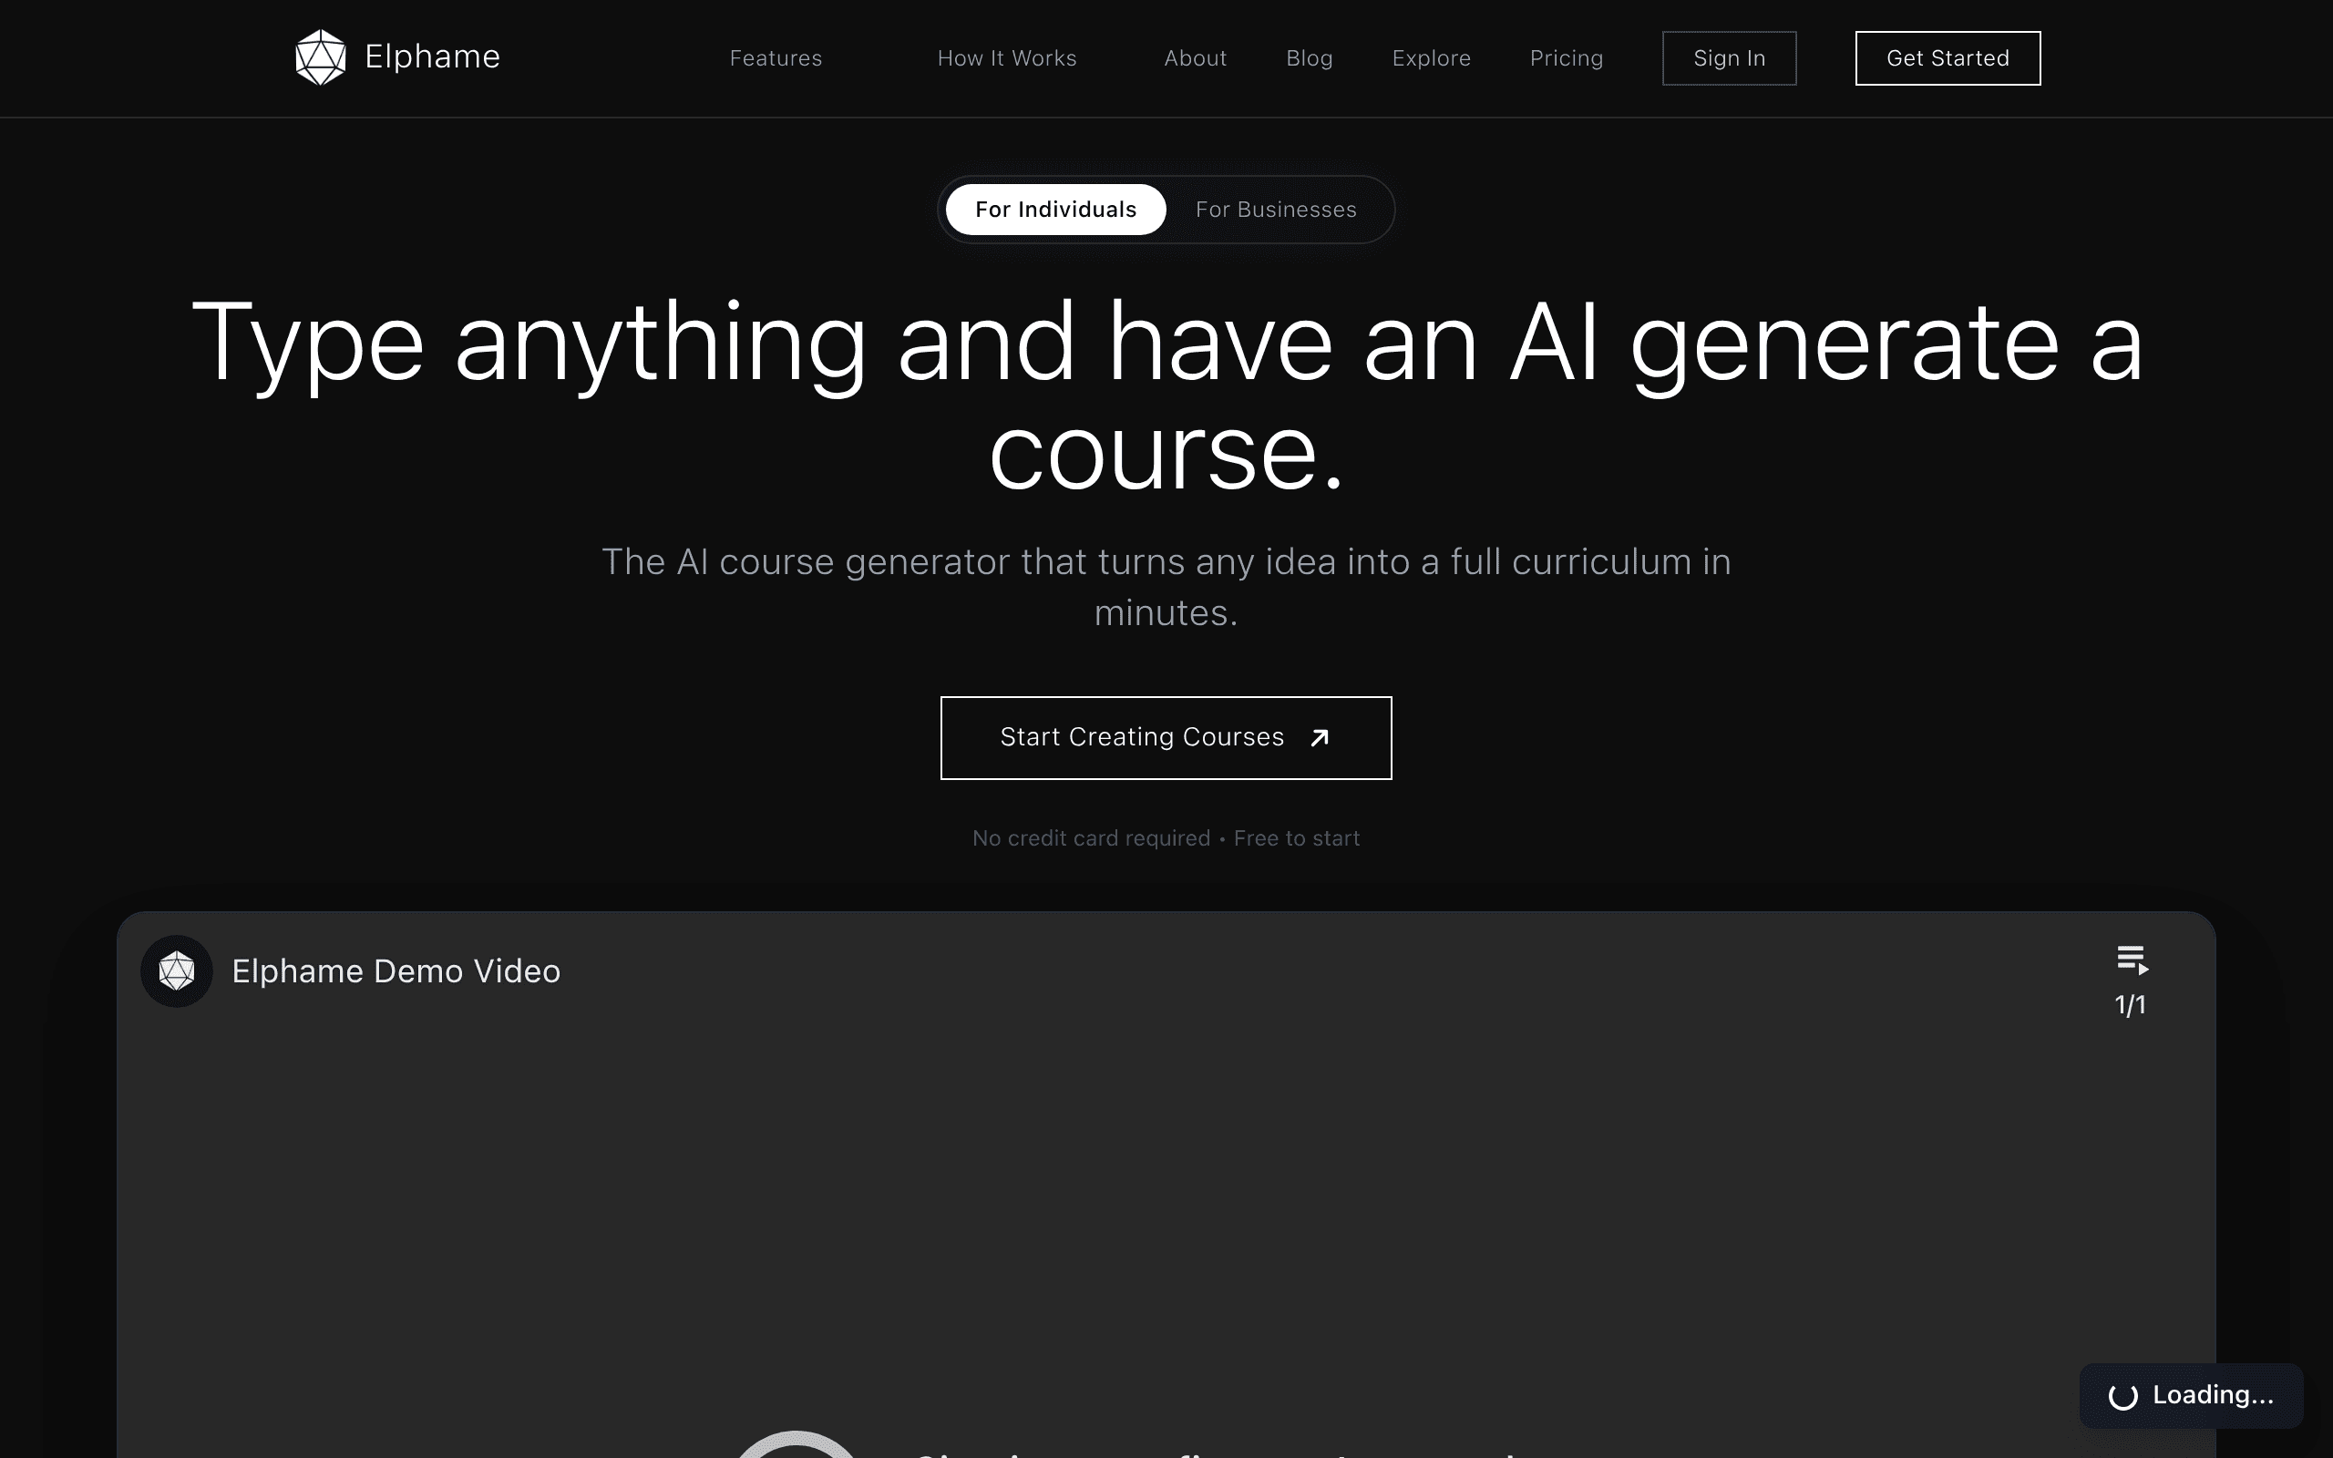Open the Blog nav link

pos(1310,57)
